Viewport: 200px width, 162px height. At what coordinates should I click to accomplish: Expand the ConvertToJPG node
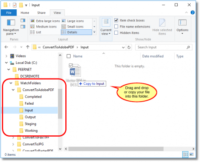click(x=13, y=144)
